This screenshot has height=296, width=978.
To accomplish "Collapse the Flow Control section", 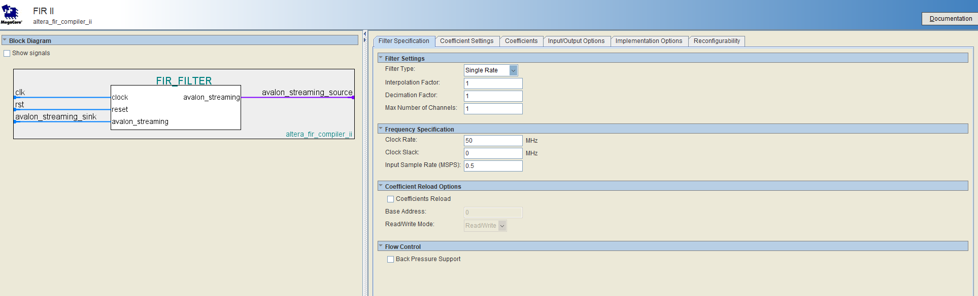I will point(381,246).
